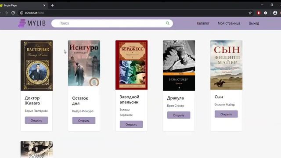281x158 pixels.
Task: Click the card title Дракула
Action: (176, 98)
